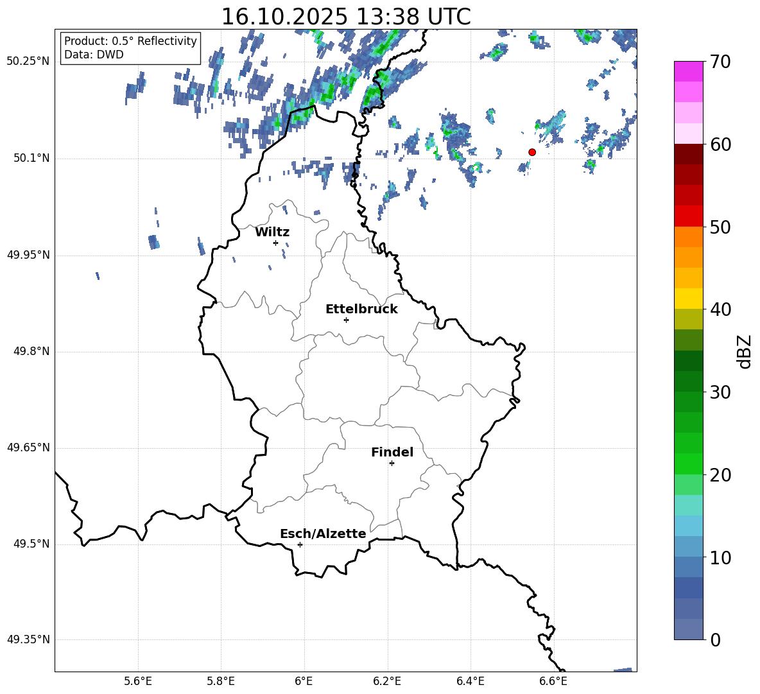The height and width of the screenshot is (694, 760).
Task: Click the Ettelbruck location cross marker
Action: (346, 320)
